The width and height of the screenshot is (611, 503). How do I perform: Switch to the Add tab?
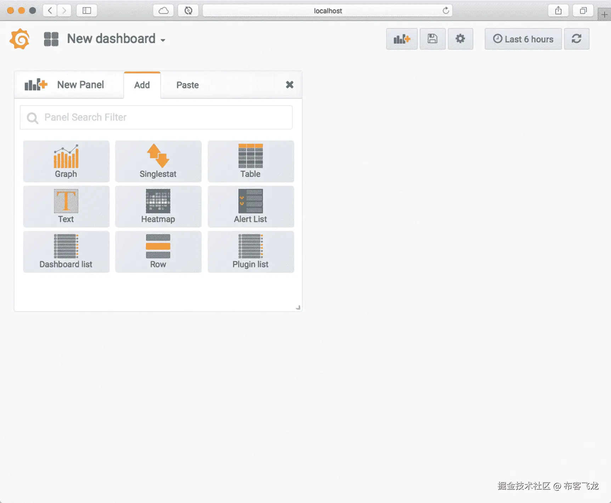coord(142,85)
